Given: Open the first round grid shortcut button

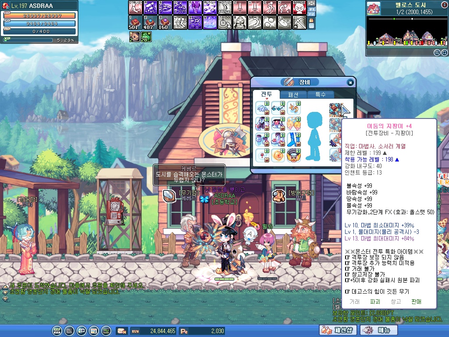Looking at the screenshot, I should [57, 331].
